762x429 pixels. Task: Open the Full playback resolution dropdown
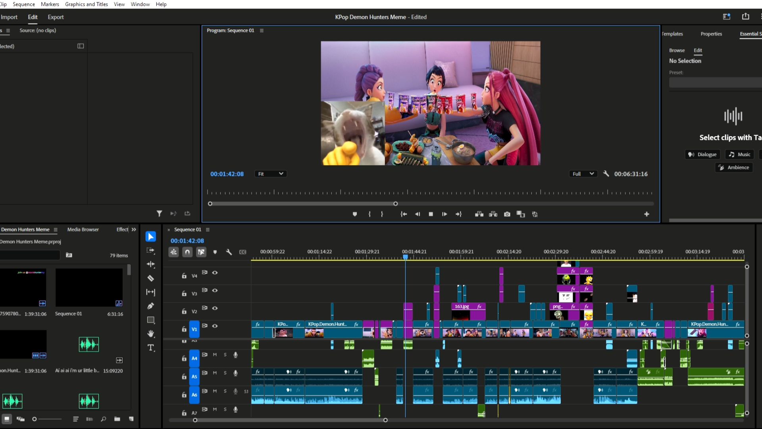[x=583, y=174]
